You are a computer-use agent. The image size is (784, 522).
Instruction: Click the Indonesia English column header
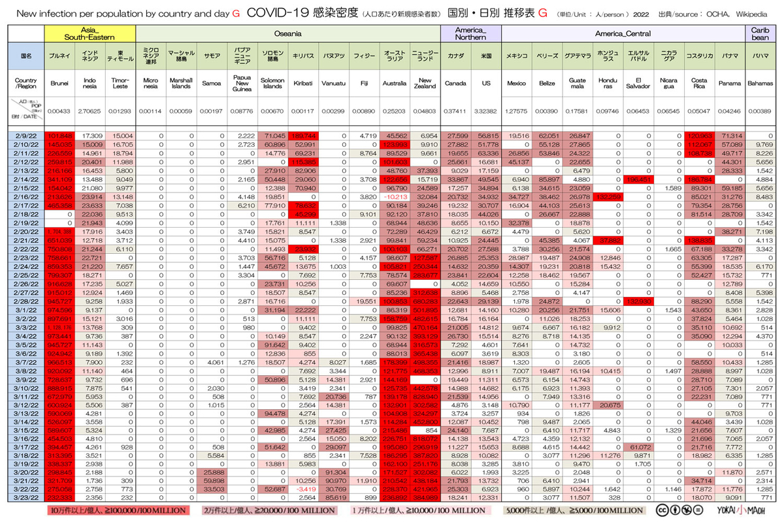pyautogui.click(x=90, y=84)
